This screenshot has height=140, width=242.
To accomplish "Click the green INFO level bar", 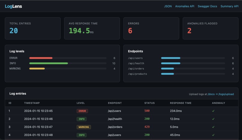I will click(49, 63).
